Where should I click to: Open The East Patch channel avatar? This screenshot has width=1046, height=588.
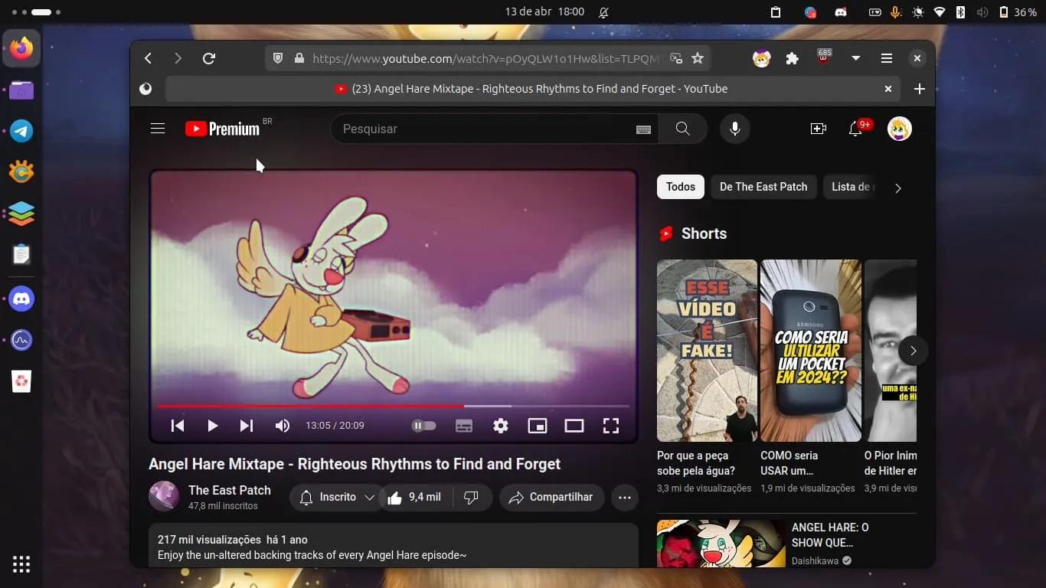(164, 497)
